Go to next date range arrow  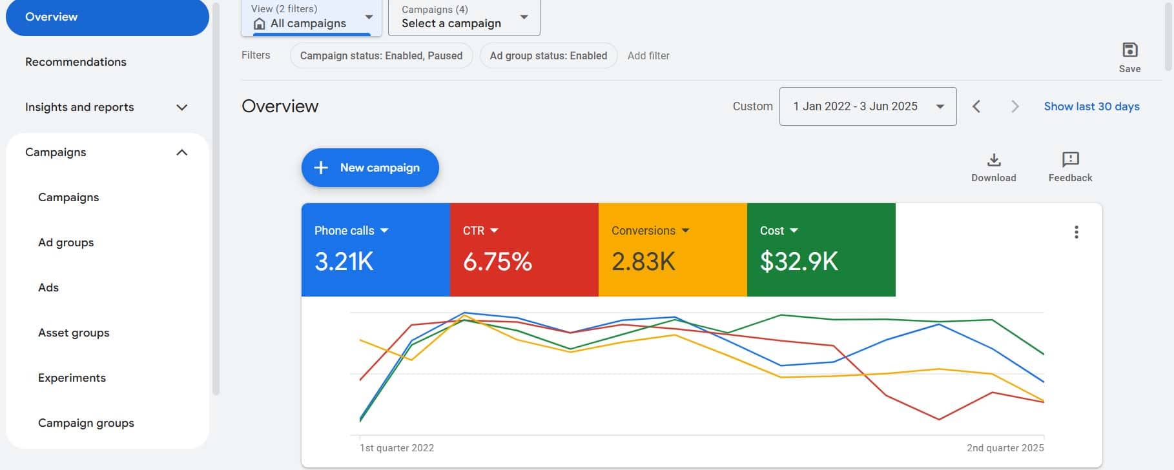tap(1014, 106)
